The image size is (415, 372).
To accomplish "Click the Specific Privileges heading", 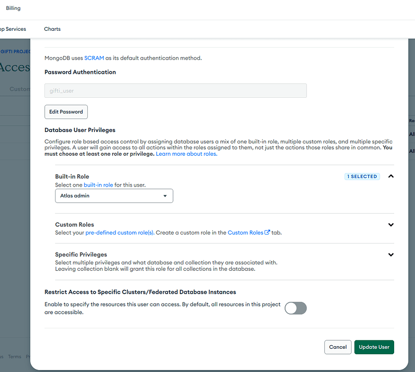I will tap(81, 254).
